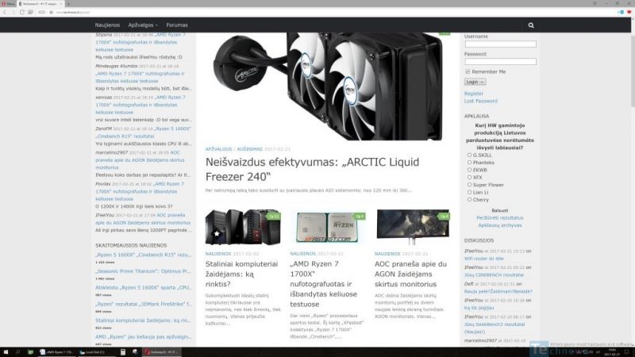The image size is (635, 357).
Task: Select the G.SKILL poll option
Action: pos(469,155)
